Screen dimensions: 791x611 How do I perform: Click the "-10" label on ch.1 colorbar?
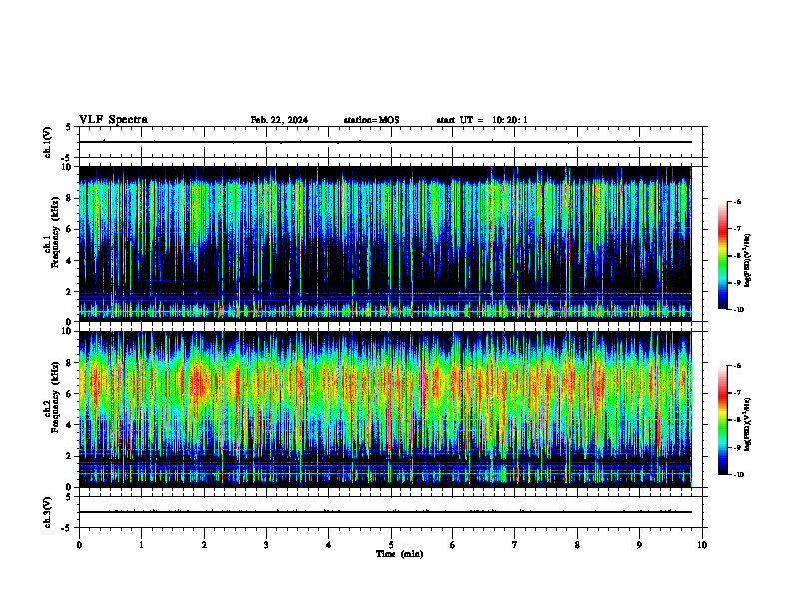[738, 310]
